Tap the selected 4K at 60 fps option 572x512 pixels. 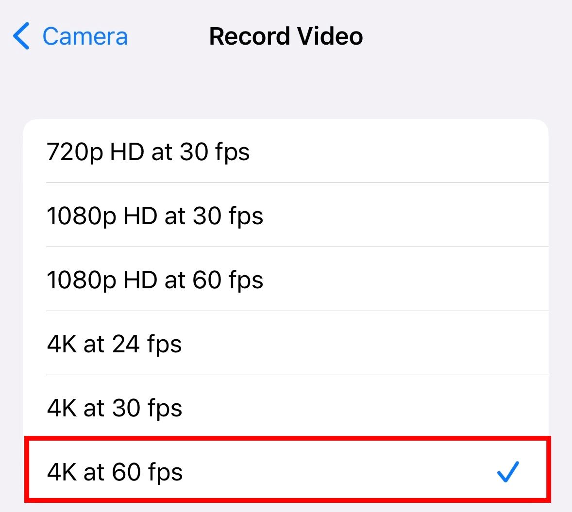[x=286, y=472]
